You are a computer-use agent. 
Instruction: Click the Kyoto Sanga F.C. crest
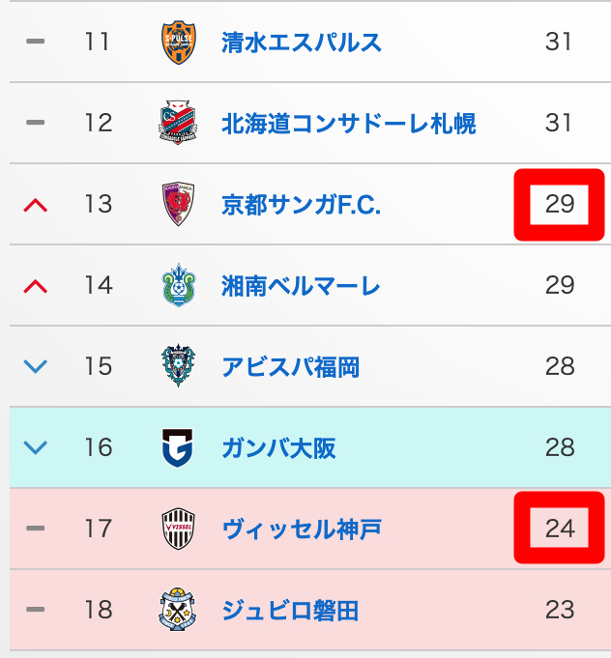(x=178, y=205)
